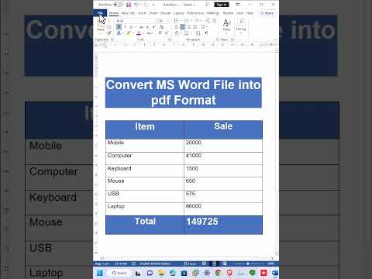Toggle the AutoSave switch
372x279 pixels.
pyautogui.click(x=118, y=5)
